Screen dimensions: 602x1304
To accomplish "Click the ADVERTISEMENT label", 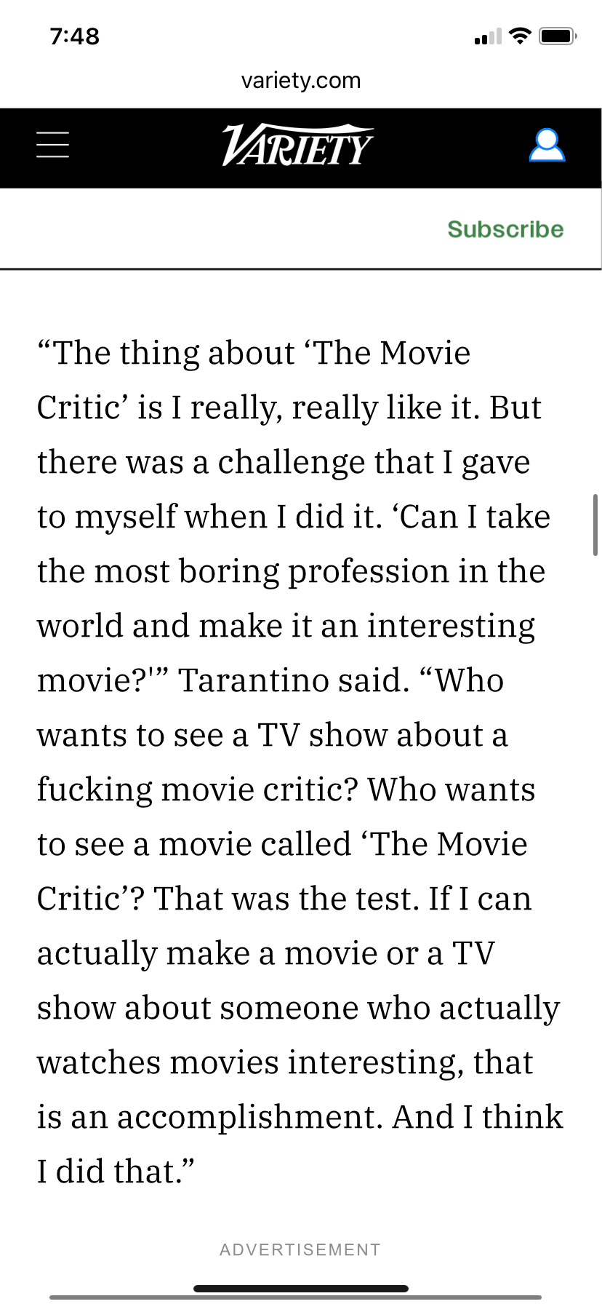I will click(x=300, y=1250).
